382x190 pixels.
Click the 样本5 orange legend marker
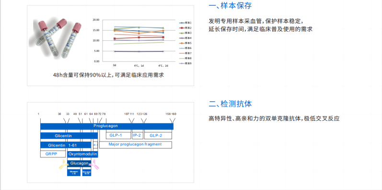click(182, 43)
